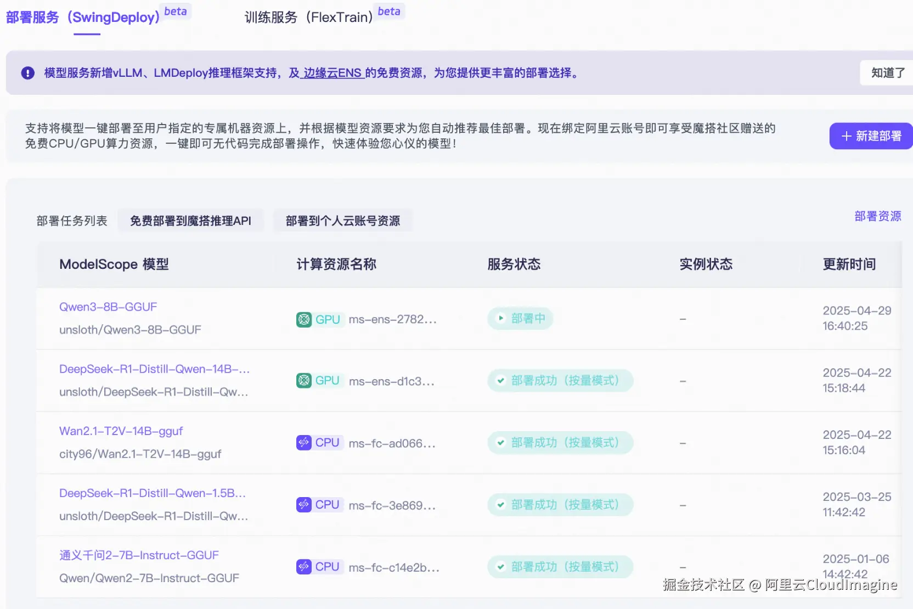
Task: Click the ENS GPU icon for ms-ens-d1c3
Action: [304, 380]
